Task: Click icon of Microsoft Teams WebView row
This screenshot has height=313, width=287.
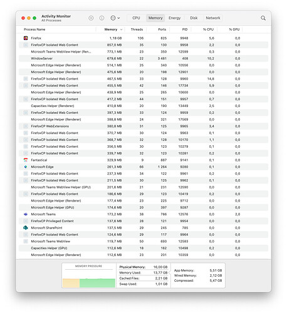Action: (x=26, y=241)
